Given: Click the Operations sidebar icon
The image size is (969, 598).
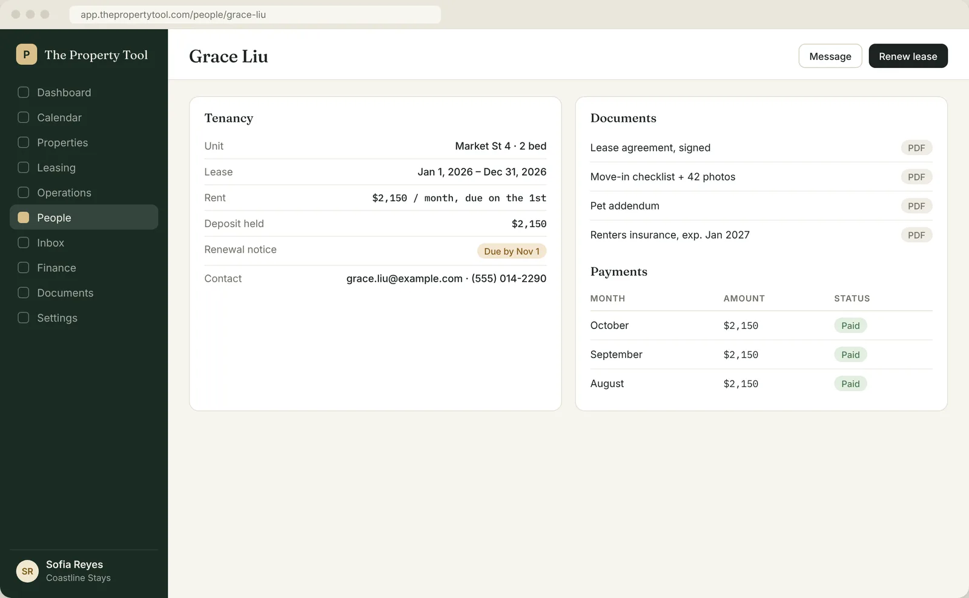Looking at the screenshot, I should [x=24, y=193].
